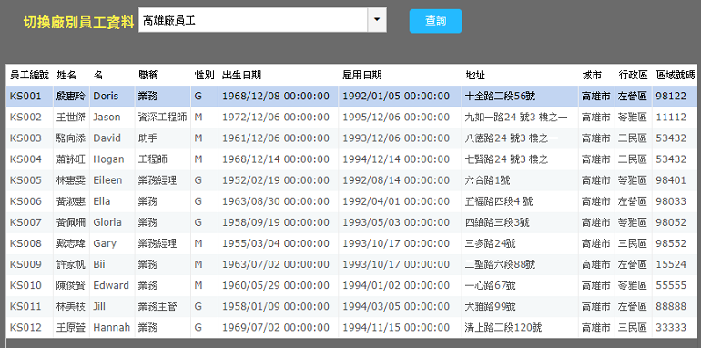
Task: Click the 行政區 column header
Action: [633, 75]
